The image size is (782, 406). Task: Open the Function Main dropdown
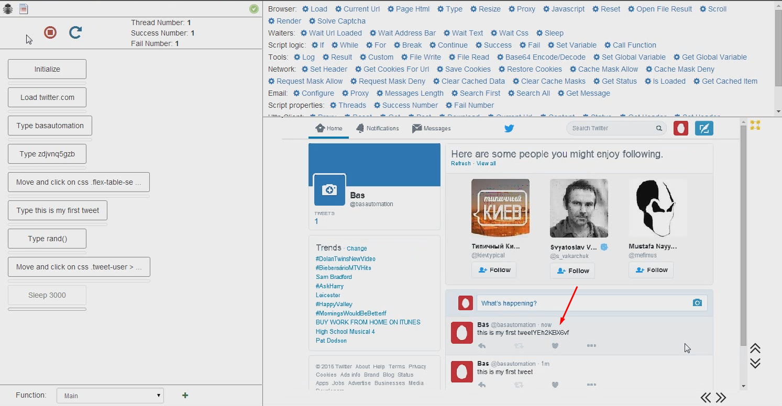pyautogui.click(x=110, y=396)
